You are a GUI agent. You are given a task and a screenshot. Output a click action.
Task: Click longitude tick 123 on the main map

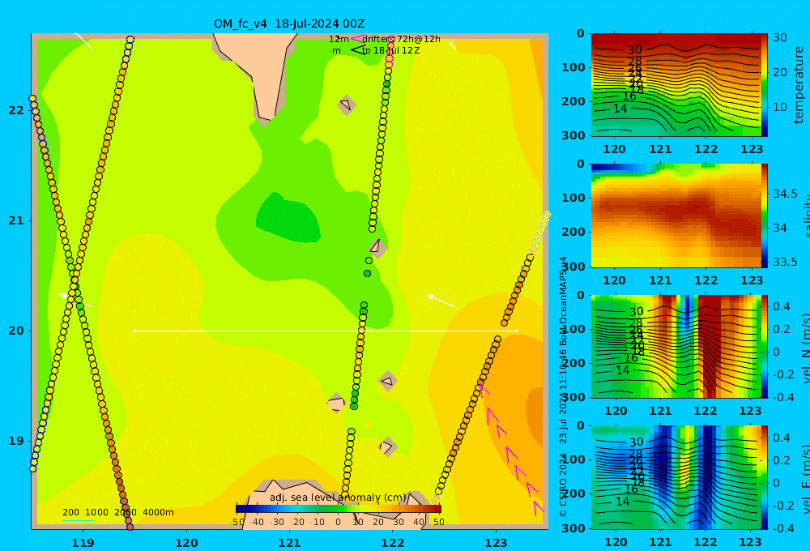click(497, 543)
